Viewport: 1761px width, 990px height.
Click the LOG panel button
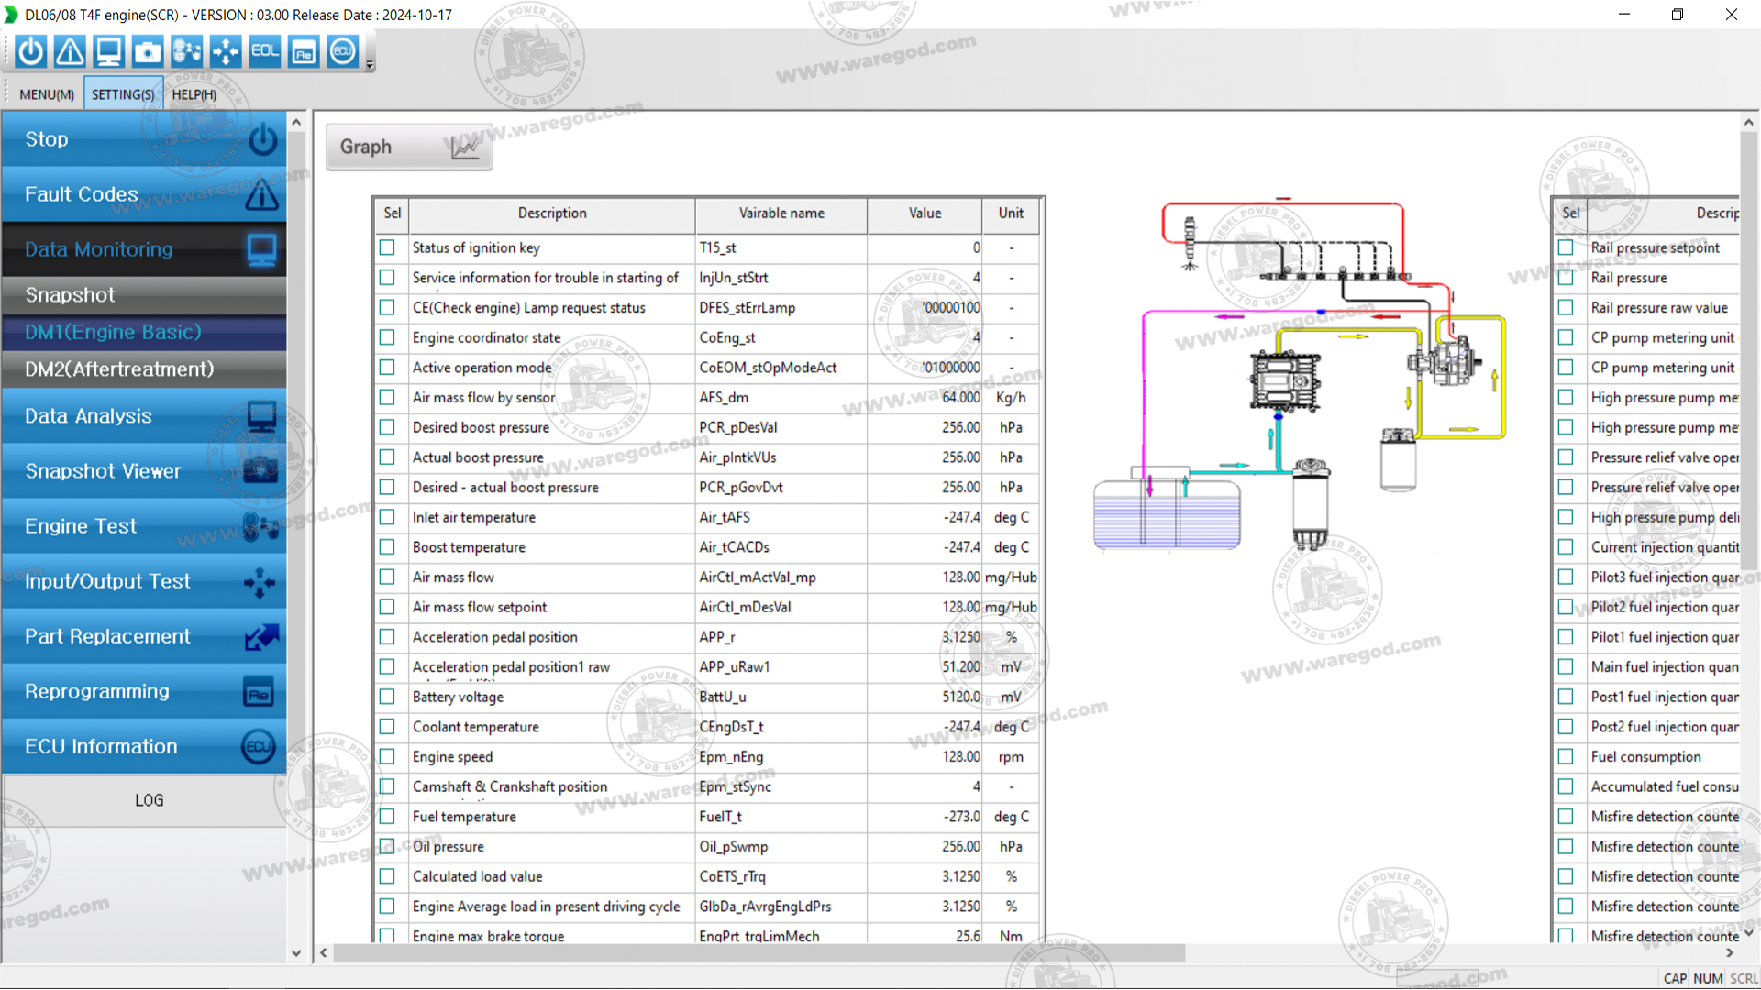149,800
